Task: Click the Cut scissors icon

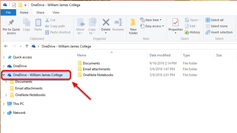Action: point(47,20)
